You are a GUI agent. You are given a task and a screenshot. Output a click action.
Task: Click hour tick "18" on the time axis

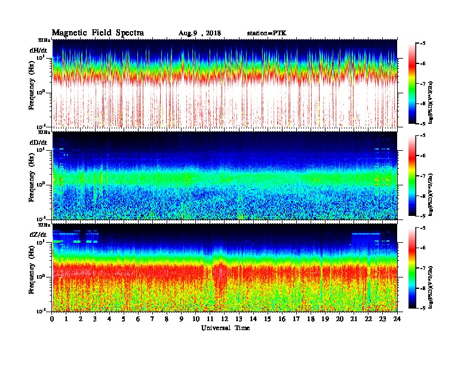[311, 319]
